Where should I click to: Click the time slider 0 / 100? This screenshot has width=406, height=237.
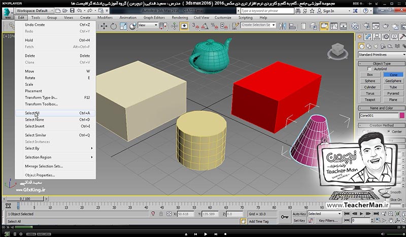[x=25, y=198]
